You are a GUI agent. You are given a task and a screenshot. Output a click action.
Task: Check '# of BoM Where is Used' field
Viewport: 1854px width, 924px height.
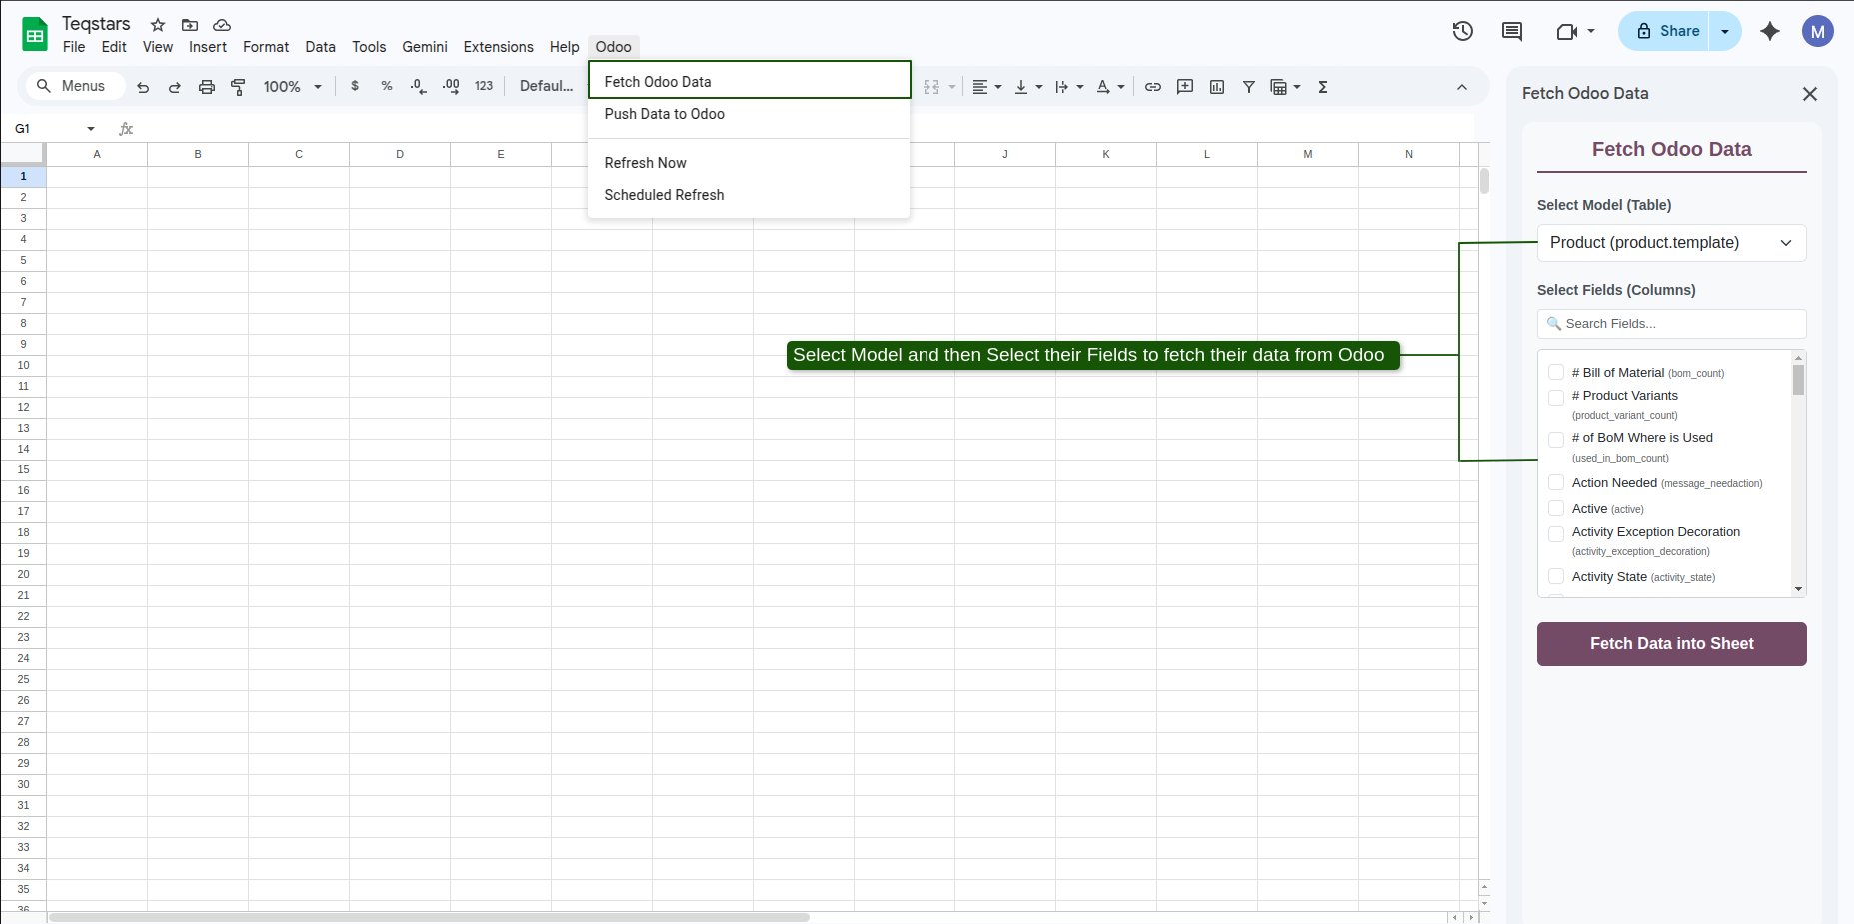(x=1556, y=440)
